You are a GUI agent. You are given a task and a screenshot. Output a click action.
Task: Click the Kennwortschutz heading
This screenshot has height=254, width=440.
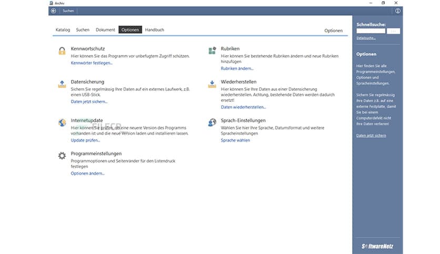87,49
